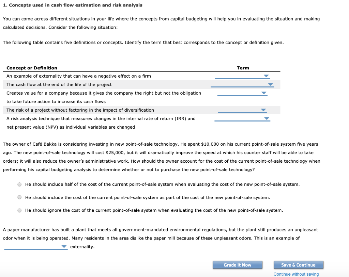349x277 pixels.
Task: Select 'ignore the cost of the current system' option
Action: click(19, 210)
